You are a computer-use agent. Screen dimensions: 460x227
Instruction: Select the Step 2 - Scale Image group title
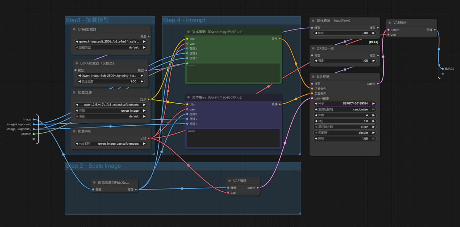(93, 166)
